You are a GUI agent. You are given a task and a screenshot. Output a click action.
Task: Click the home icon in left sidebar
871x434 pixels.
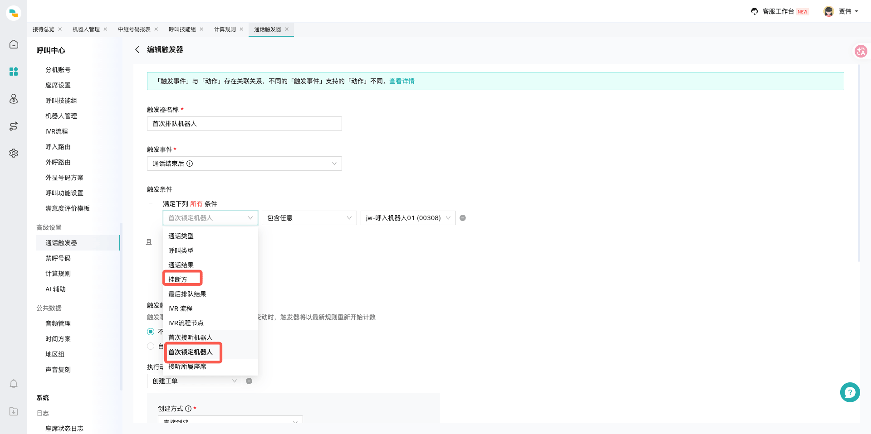pos(14,44)
